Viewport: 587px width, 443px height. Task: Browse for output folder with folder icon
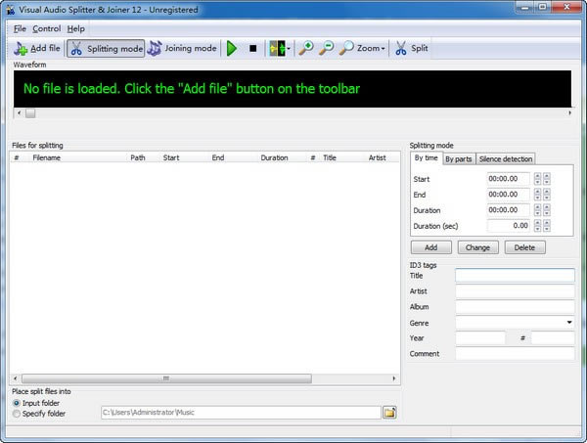(x=389, y=413)
